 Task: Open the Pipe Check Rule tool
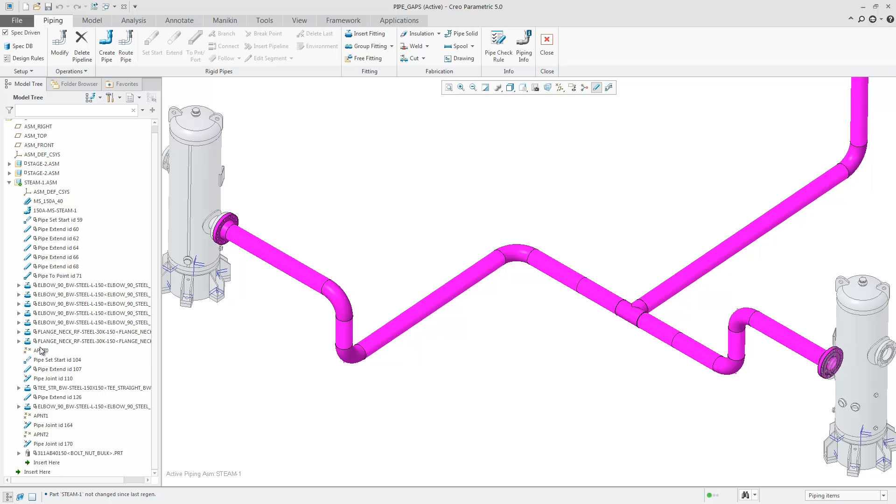coord(498,46)
